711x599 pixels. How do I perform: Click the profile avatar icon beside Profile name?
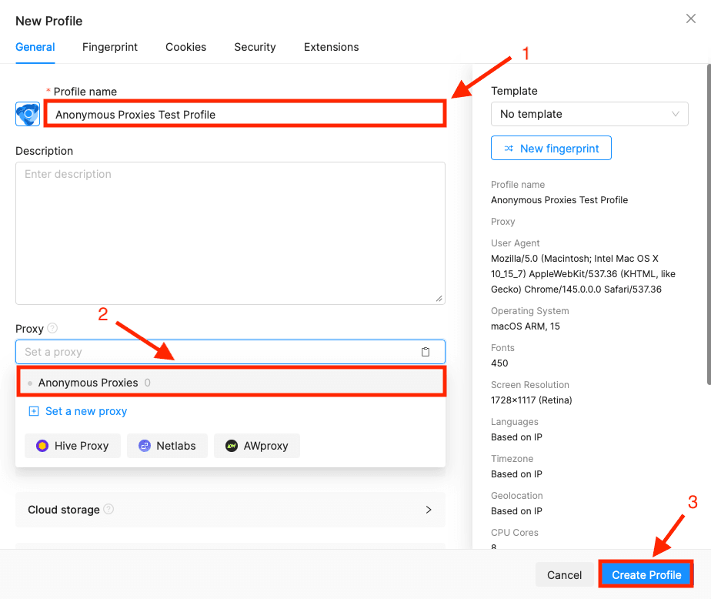tap(27, 112)
